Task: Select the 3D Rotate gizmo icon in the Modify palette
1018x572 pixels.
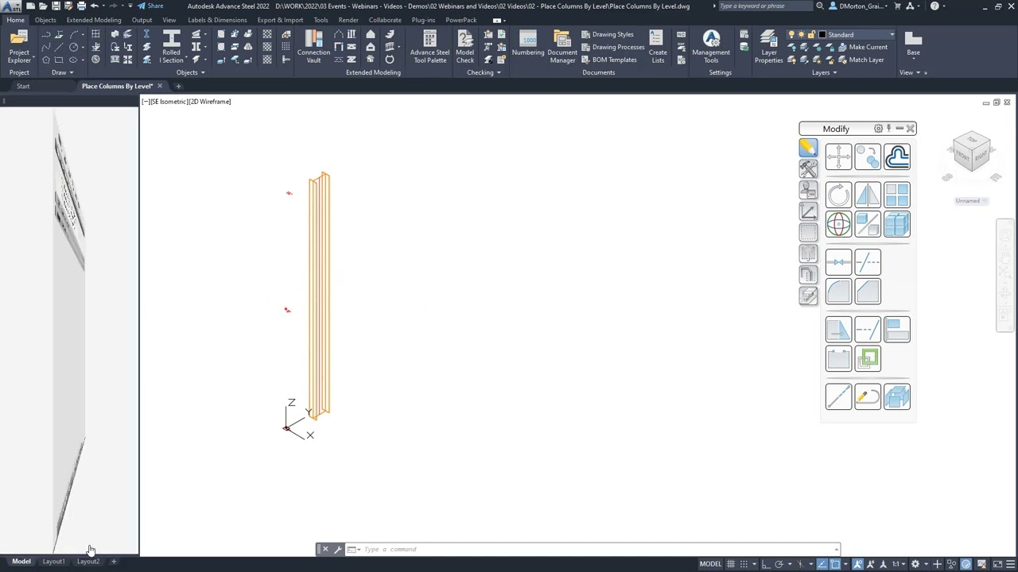Action: coord(838,225)
